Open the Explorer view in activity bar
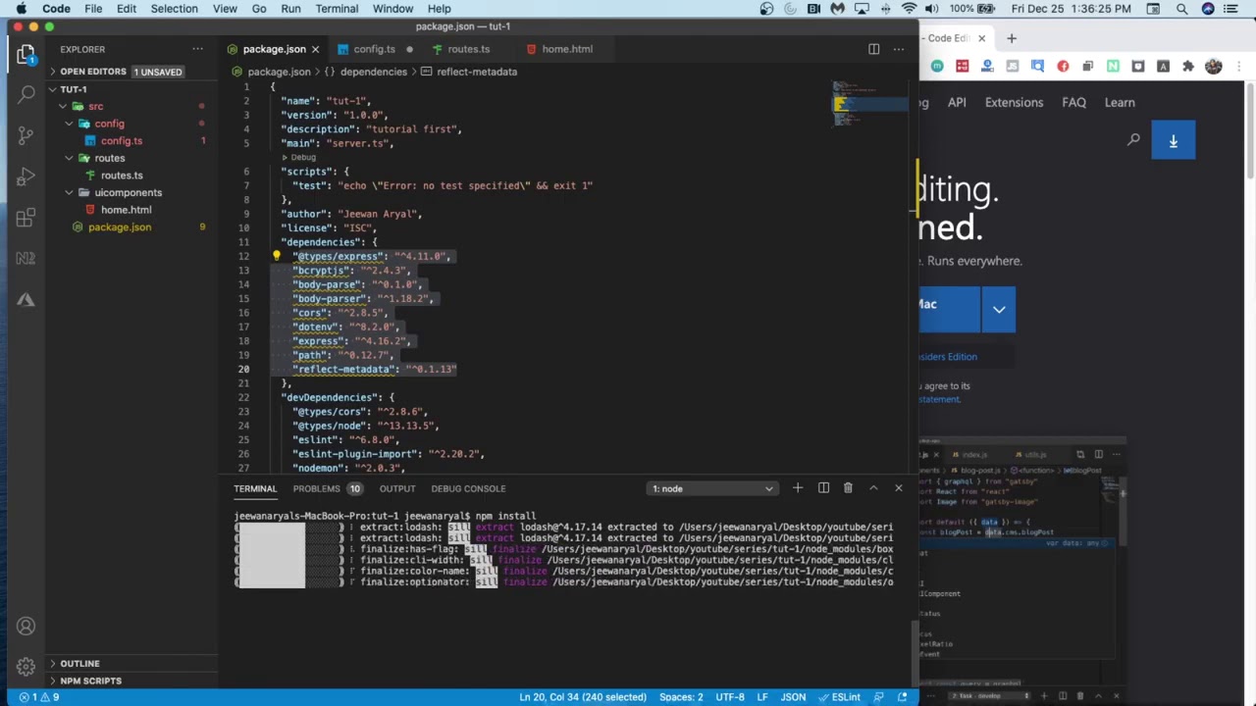 point(26,54)
